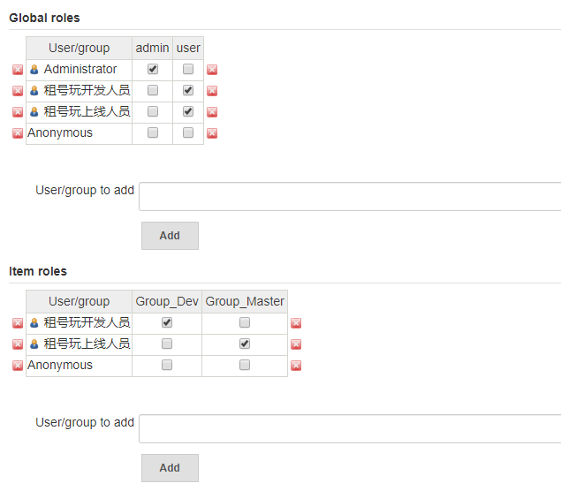Click the Administrator user icon
This screenshot has width=561, height=491.
pyautogui.click(x=34, y=70)
